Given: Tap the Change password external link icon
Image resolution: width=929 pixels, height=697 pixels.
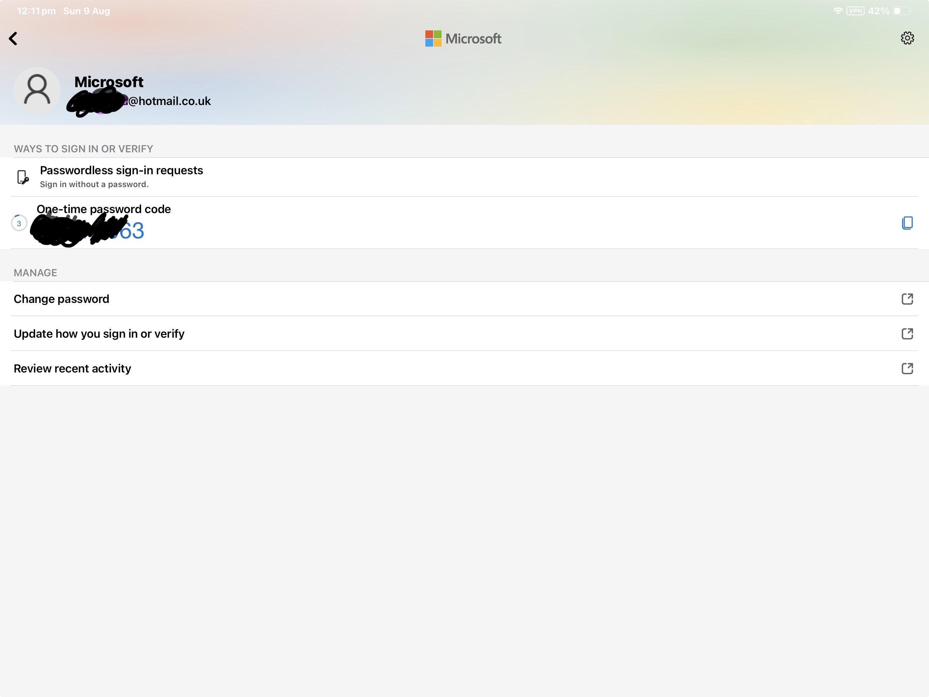Looking at the screenshot, I should 907,299.
